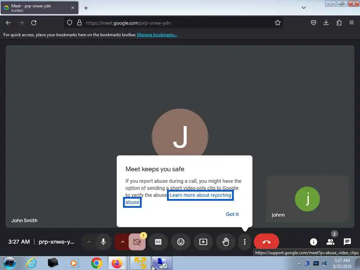The image size is (360, 270).
Task: Click the system tray flag icon
Action: [307, 263]
